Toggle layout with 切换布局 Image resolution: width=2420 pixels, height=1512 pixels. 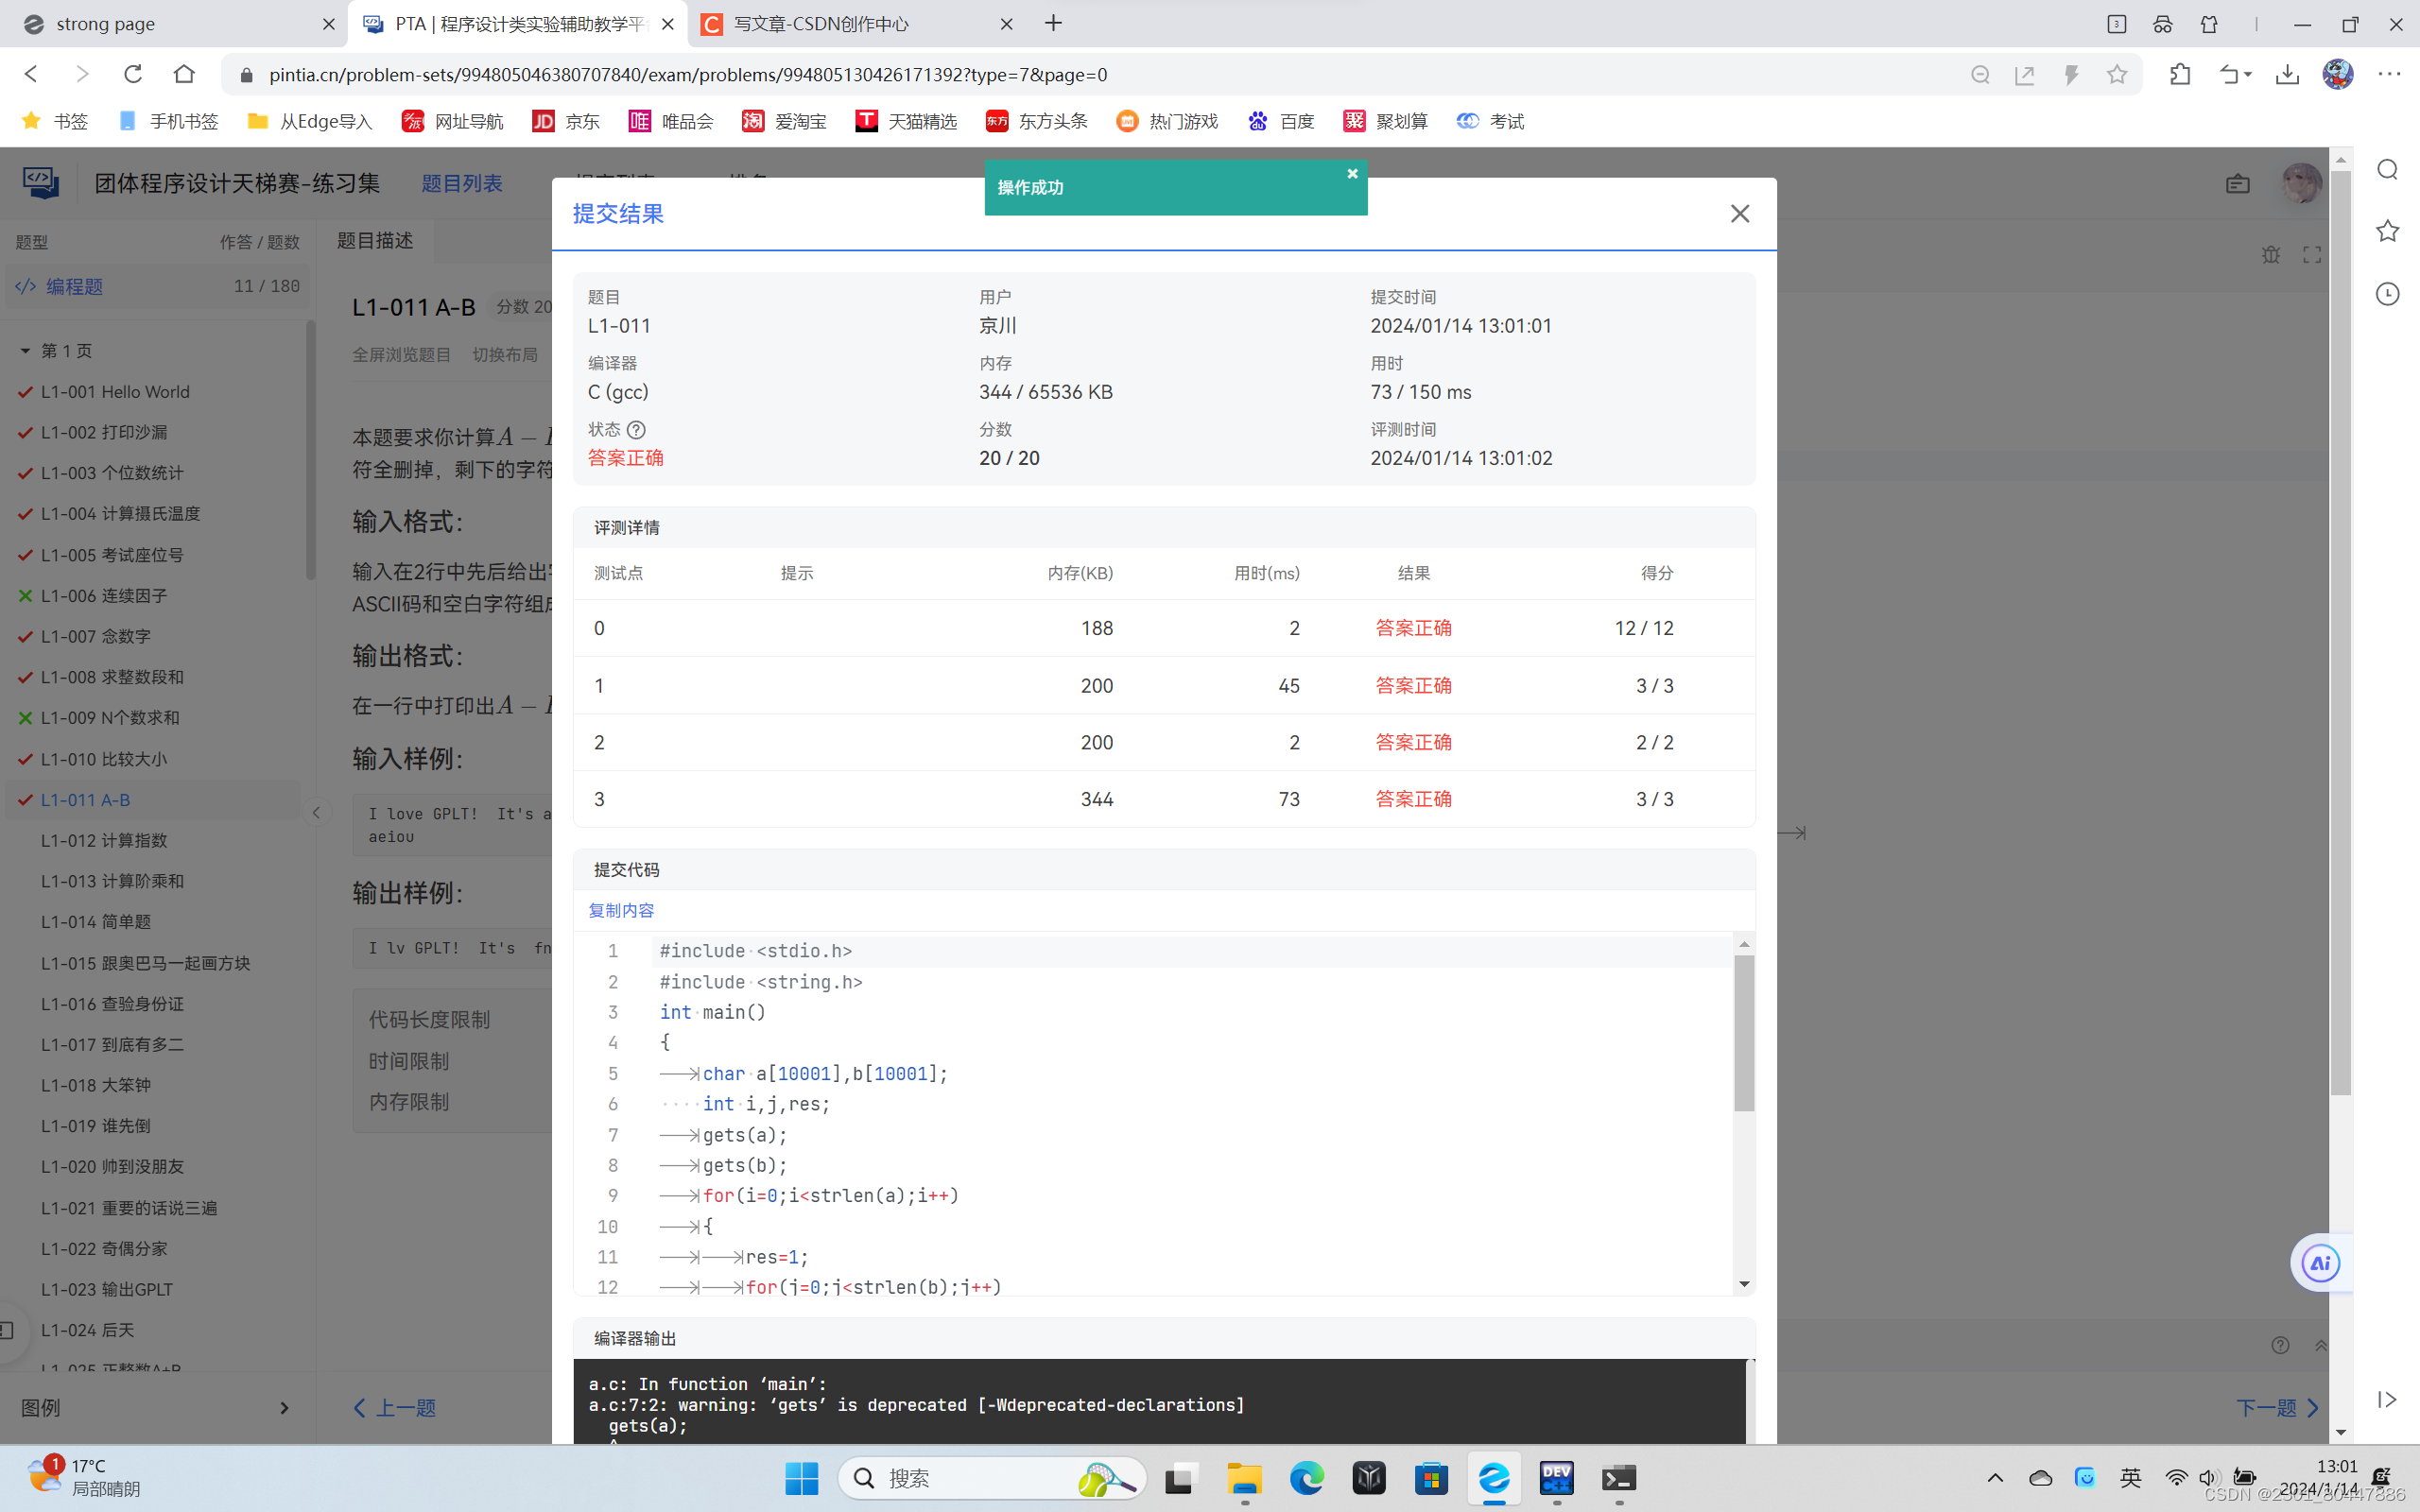coord(506,353)
